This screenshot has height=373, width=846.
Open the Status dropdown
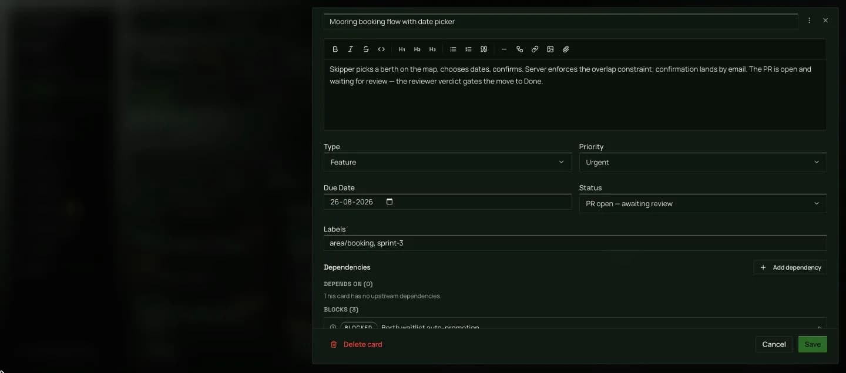point(703,203)
